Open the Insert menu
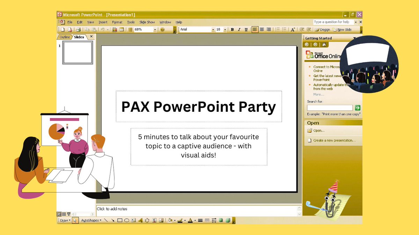Screen dimensions: 419x235 103,22
